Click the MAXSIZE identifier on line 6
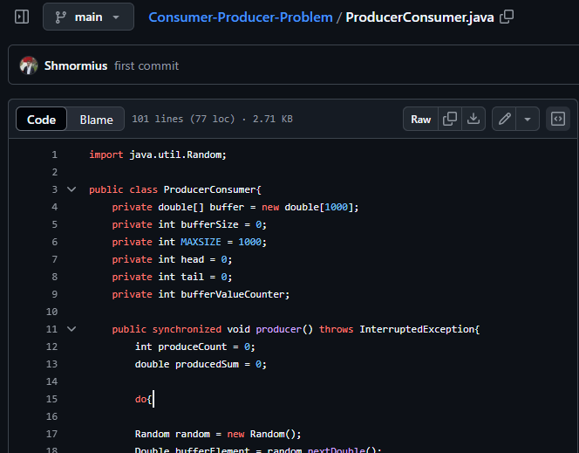 tap(201, 242)
